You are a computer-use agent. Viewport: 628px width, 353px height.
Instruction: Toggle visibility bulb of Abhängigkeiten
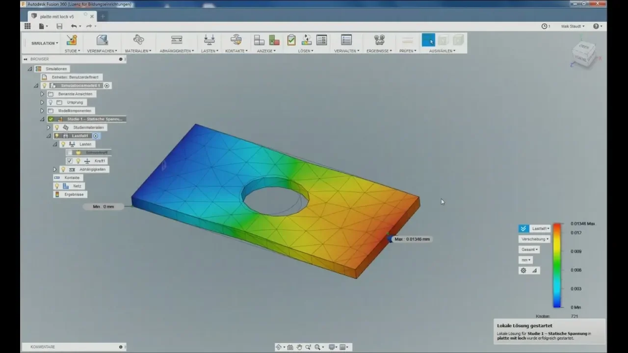tap(63, 169)
